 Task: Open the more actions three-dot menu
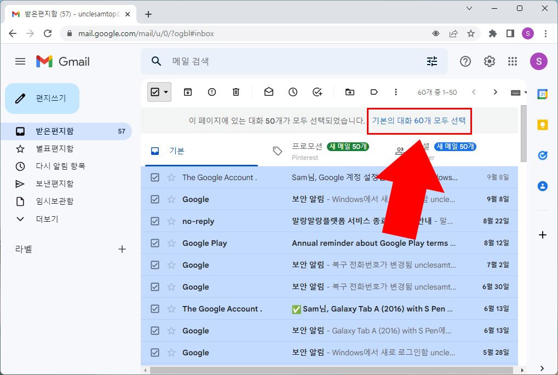coord(396,92)
